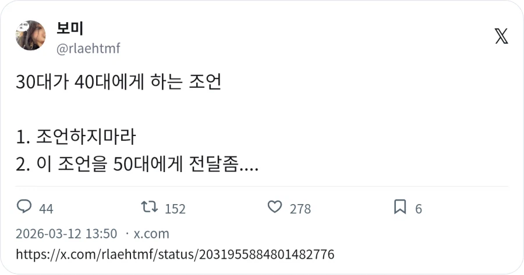
Task: Like the post with the heart icon
Action: [274, 207]
